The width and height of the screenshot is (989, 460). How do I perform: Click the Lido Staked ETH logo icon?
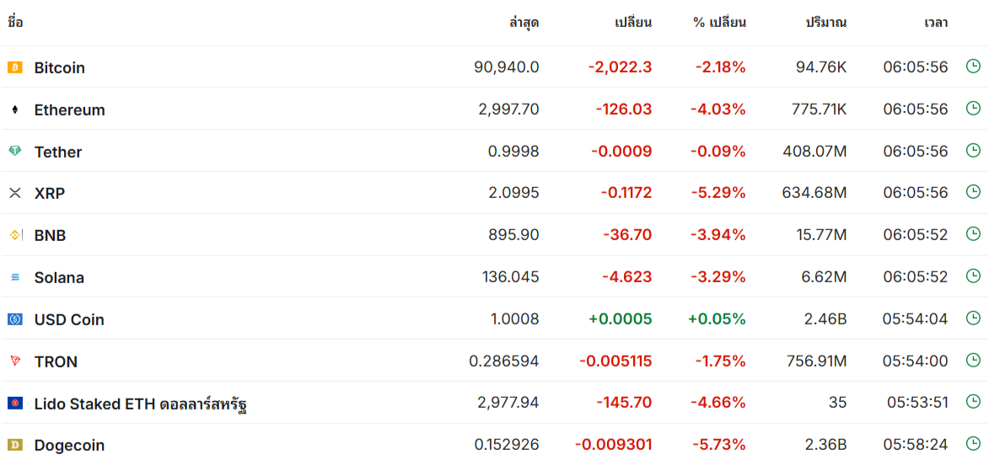tap(14, 404)
